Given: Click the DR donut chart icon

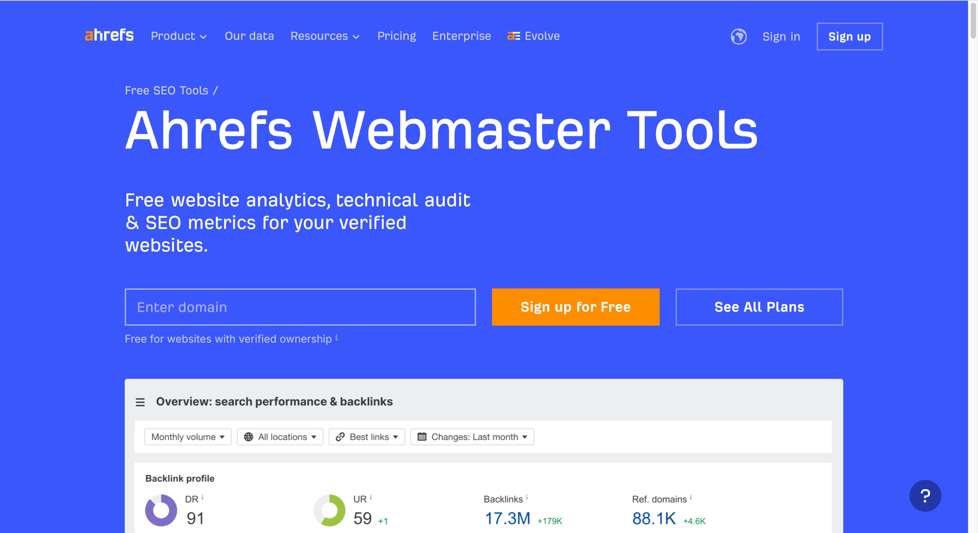Looking at the screenshot, I should coord(161,510).
